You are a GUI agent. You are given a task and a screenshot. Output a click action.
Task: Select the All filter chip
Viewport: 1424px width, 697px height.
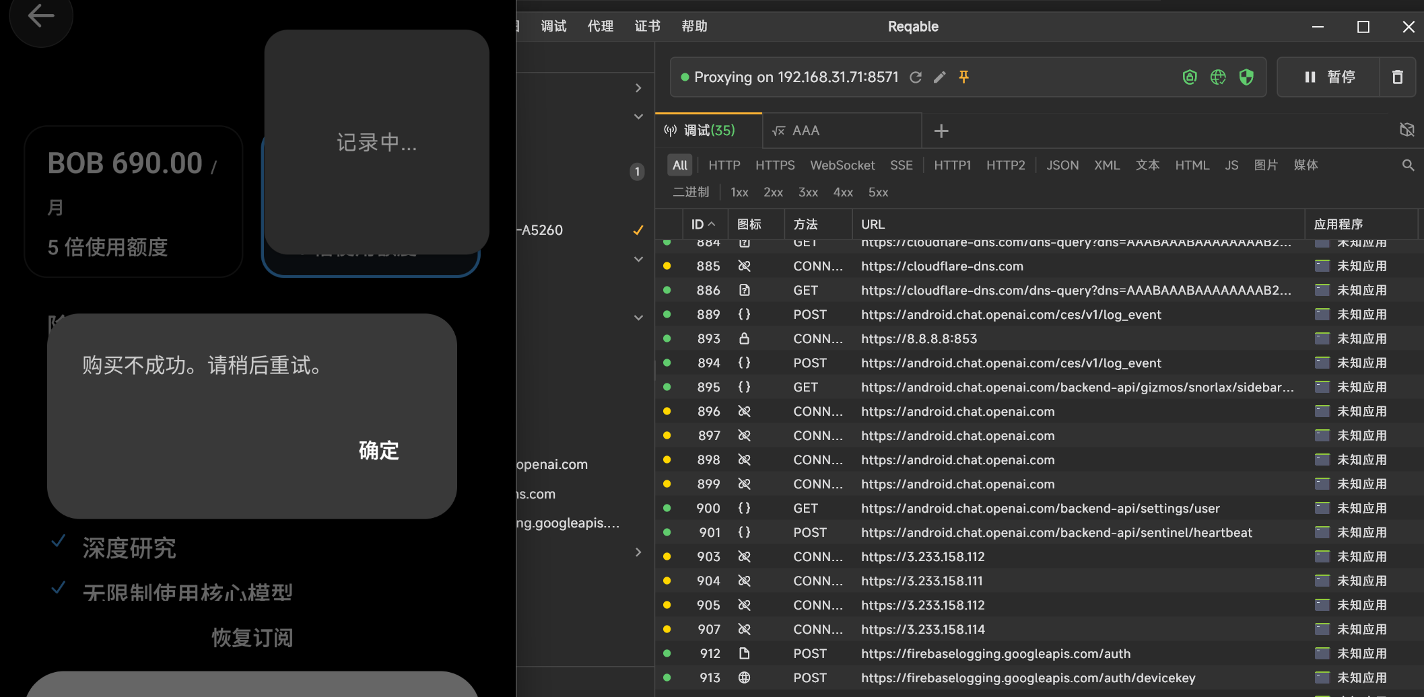point(680,166)
